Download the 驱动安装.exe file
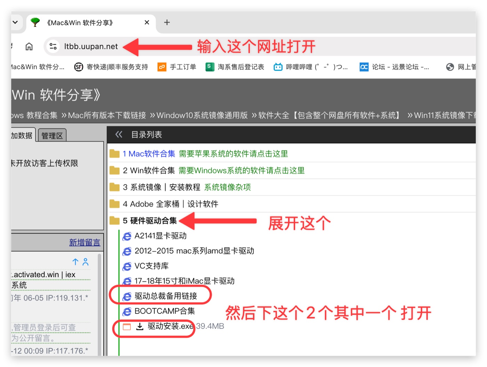 point(170,326)
